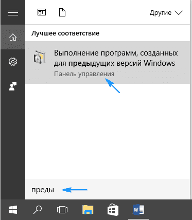The image size is (192, 220).
Task: Launch File Explorer from taskbar
Action: click(x=88, y=210)
